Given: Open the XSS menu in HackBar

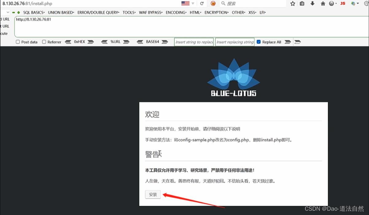Looking at the screenshot, I should click(252, 13).
